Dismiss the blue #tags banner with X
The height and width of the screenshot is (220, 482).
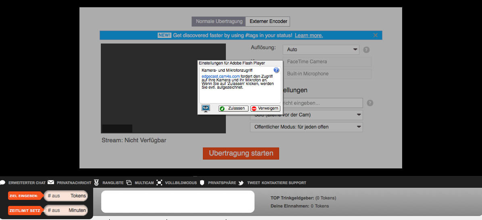click(x=376, y=35)
